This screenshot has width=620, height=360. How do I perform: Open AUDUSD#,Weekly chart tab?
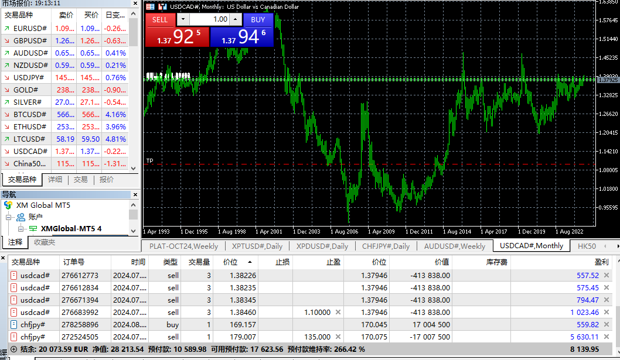click(x=455, y=246)
